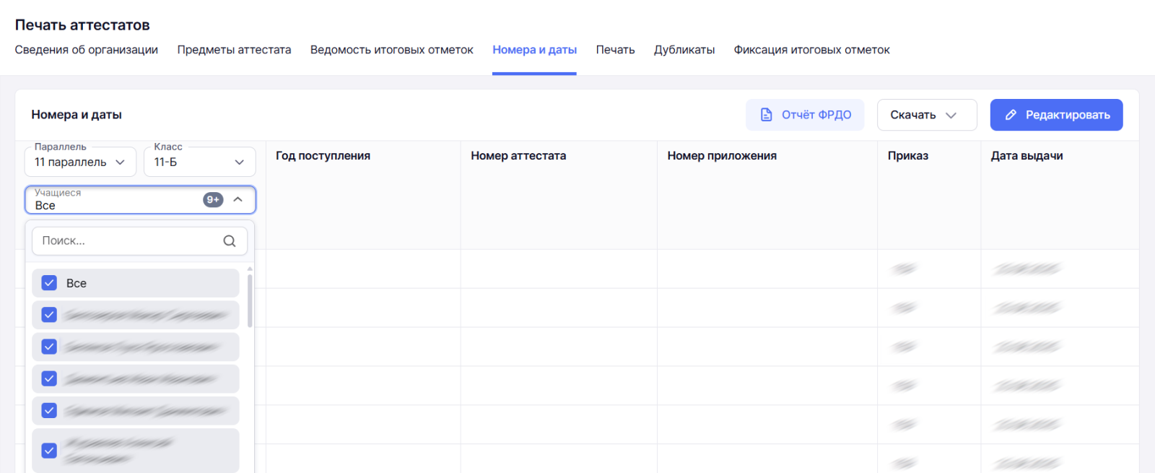The image size is (1155, 473).
Task: Go to the Печать tab
Action: pos(615,50)
